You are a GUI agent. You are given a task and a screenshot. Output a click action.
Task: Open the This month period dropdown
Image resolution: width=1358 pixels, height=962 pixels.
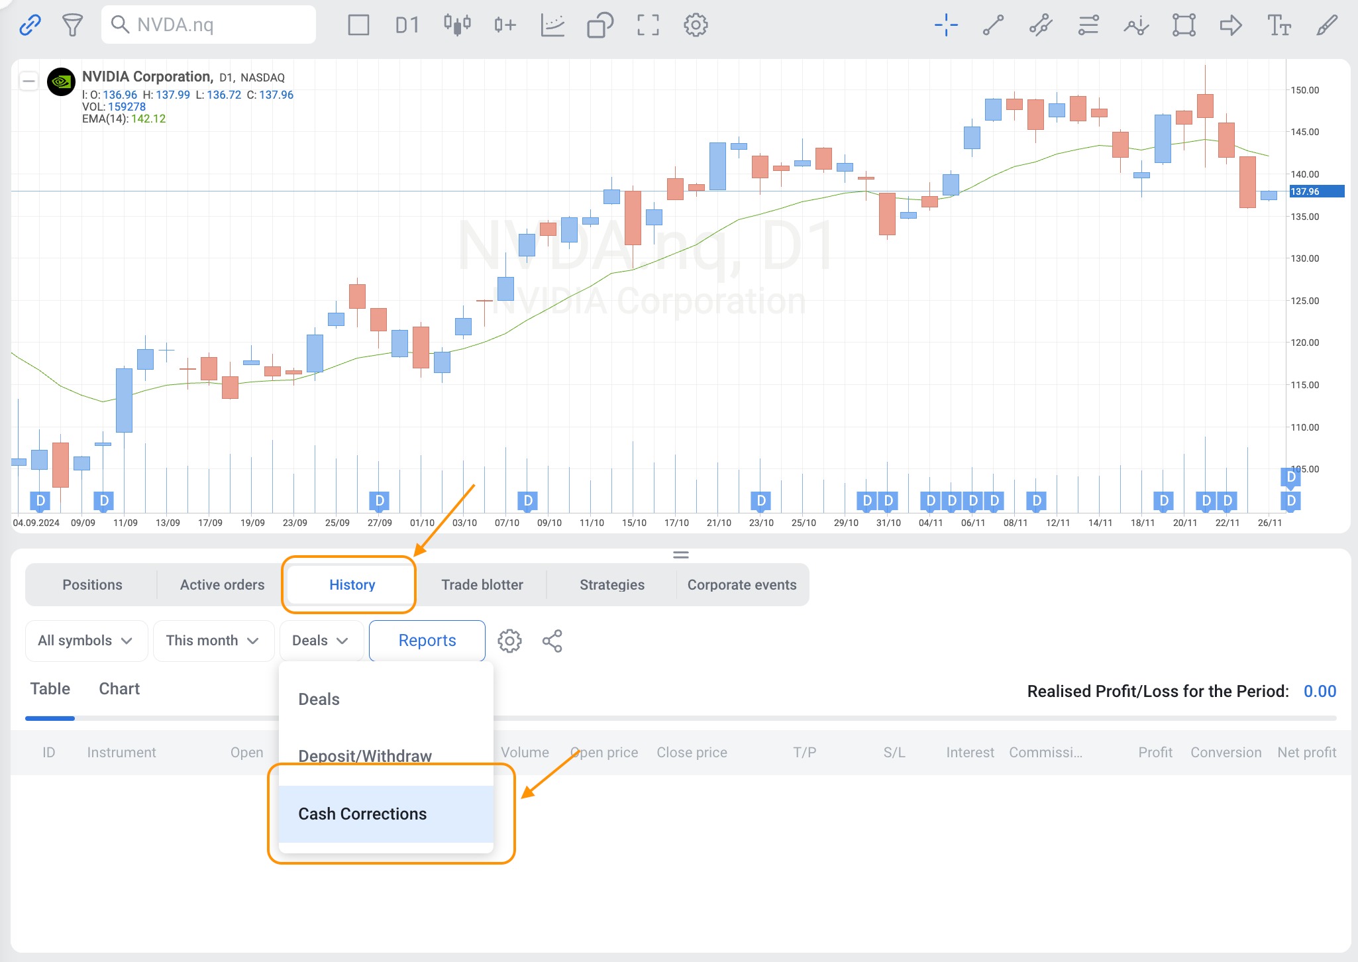(x=213, y=641)
